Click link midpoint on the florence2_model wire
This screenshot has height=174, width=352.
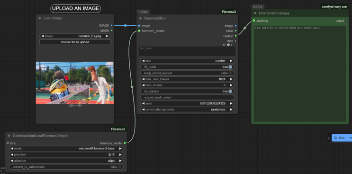coord(132,87)
